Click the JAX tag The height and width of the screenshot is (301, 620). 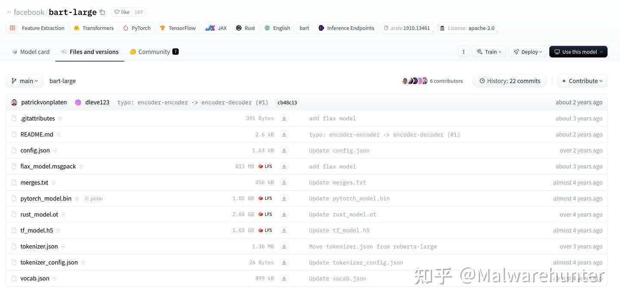216,28
